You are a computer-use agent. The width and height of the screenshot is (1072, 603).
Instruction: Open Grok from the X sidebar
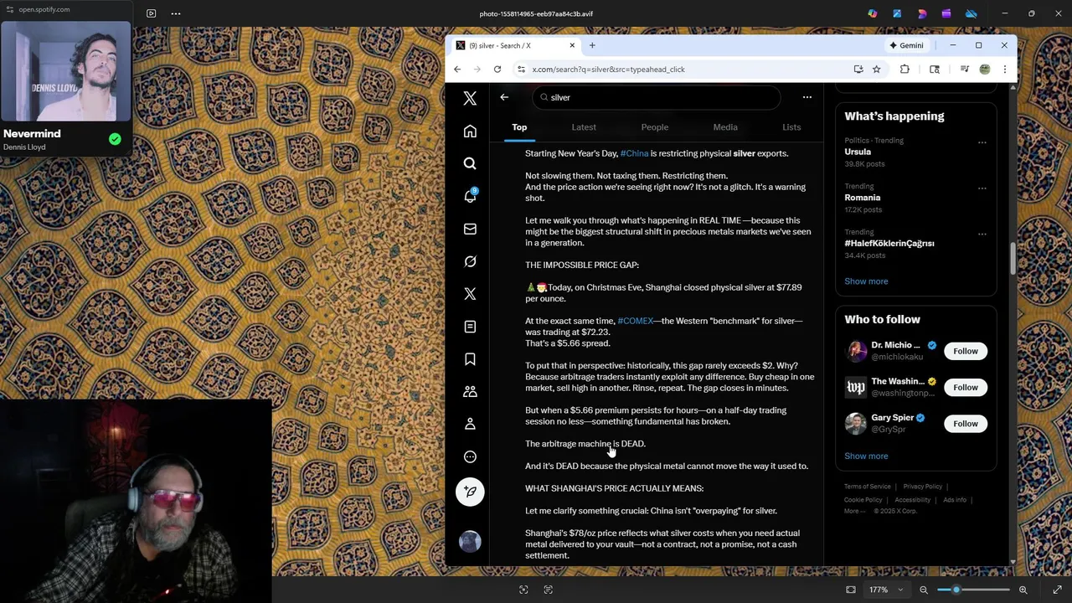coord(470,261)
